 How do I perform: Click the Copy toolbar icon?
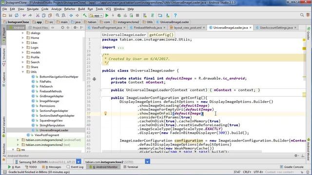[44, 16]
